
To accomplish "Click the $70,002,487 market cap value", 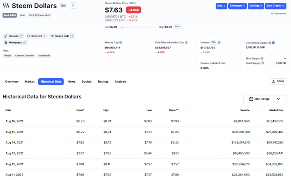I will pyautogui.click(x=275, y=132).
